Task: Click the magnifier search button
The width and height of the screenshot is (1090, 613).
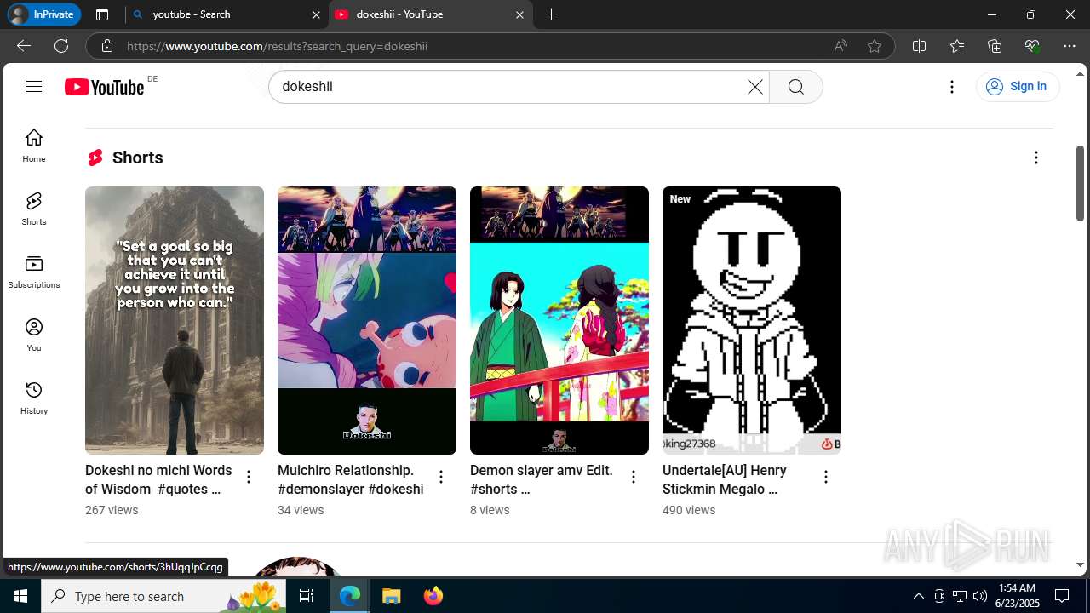Action: [795, 87]
